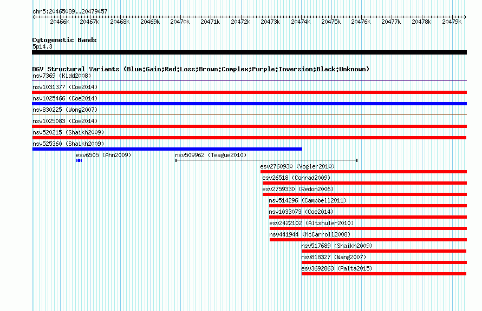Click the black 5p14.3 cytogenetic band
The width and height of the screenshot is (482, 311).
click(249, 52)
